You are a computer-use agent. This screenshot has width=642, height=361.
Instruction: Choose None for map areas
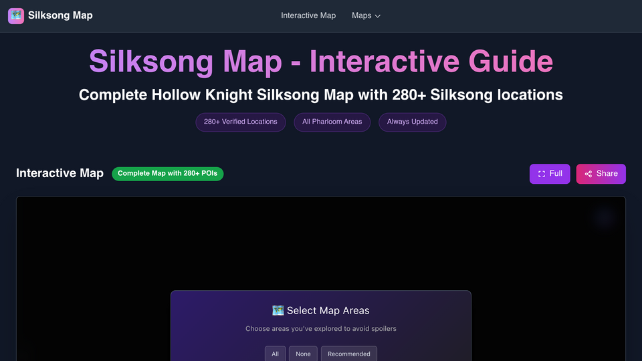click(303, 354)
